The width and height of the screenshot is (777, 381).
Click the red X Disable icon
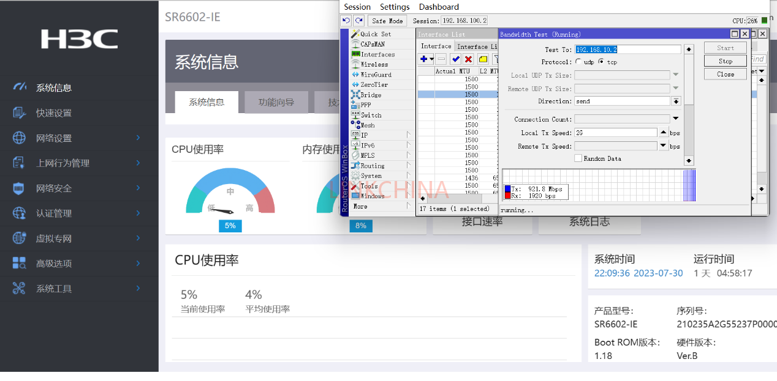468,59
